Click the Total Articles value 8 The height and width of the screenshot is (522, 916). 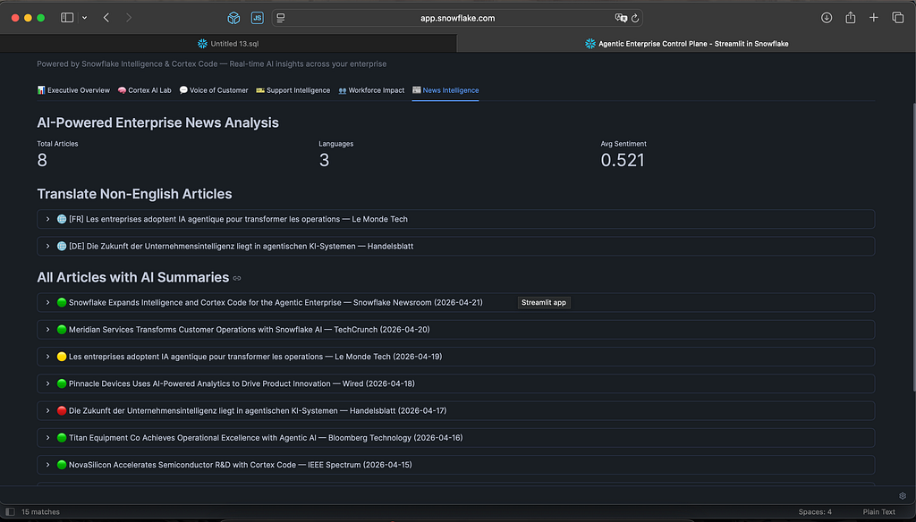point(42,160)
